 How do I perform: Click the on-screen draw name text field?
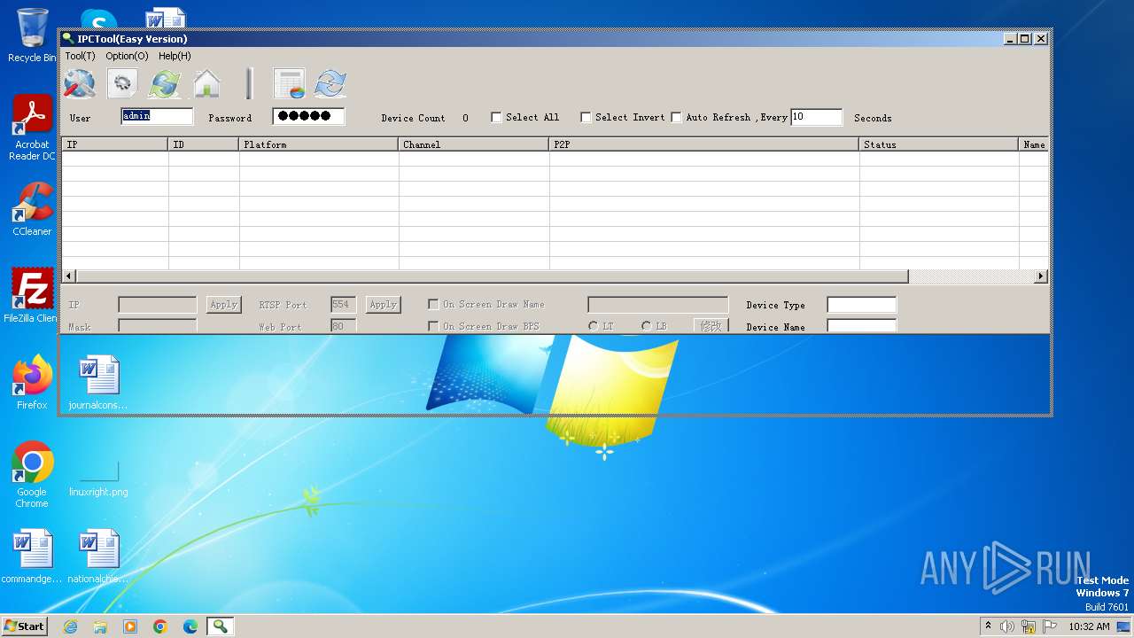[657, 304]
